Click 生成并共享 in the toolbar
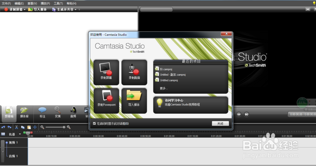The height and width of the screenshot is (166, 316). pos(63,9)
